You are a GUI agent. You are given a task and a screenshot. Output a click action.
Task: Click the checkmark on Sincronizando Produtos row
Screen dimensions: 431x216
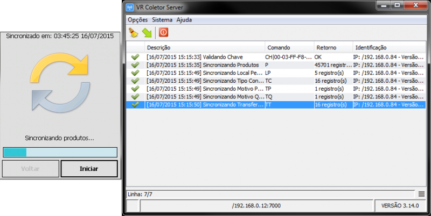coord(135,65)
